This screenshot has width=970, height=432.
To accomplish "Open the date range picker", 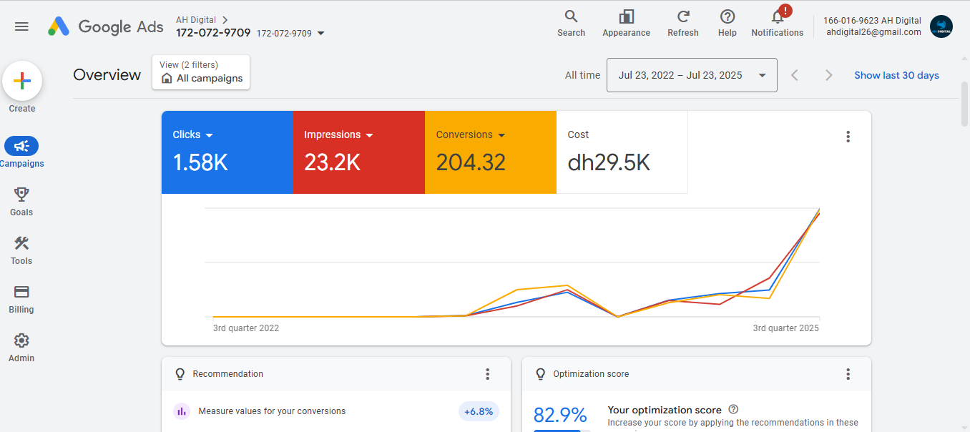I will pos(691,75).
